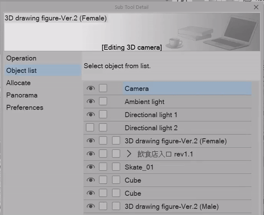Viewport: 264px width, 215px height.
Task: Toggle eye icon for Skate_01
Action: [x=91, y=167]
